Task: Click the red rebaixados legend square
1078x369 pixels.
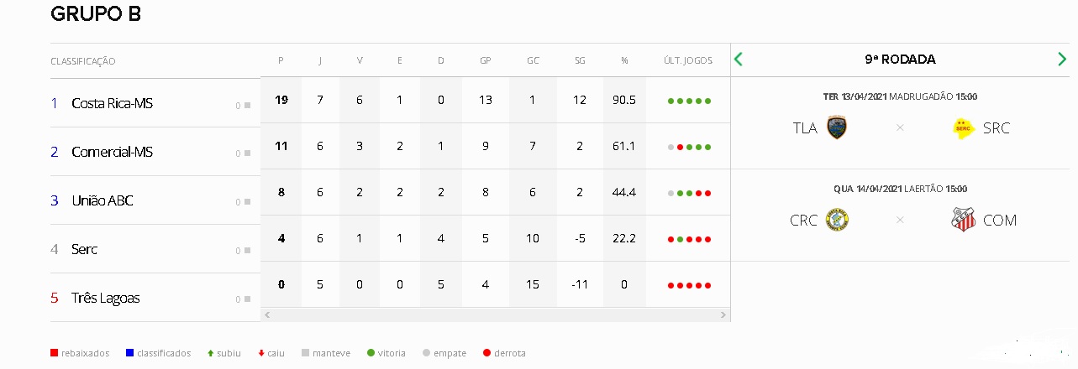Action: click(x=55, y=353)
